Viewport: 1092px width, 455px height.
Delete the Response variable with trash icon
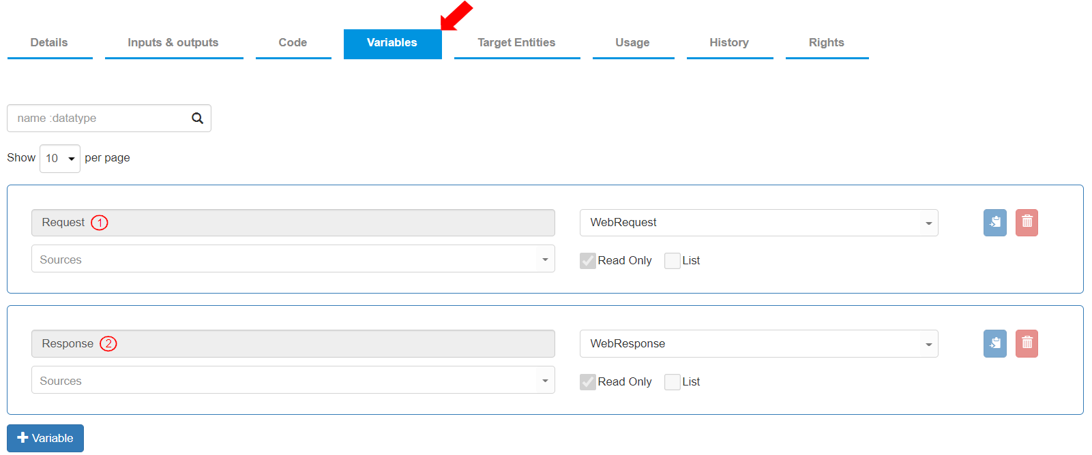click(1027, 344)
